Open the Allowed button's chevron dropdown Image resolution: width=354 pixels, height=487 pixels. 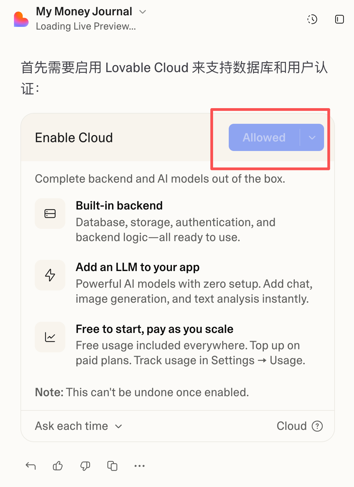coord(312,137)
